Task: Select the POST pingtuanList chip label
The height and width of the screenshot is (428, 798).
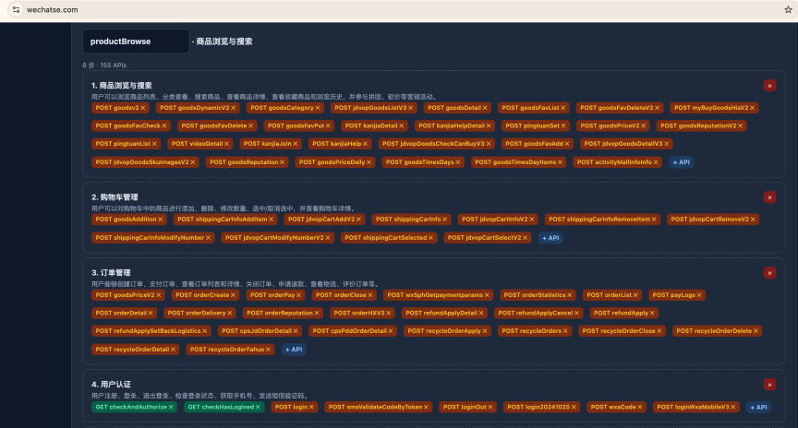Action: 123,144
